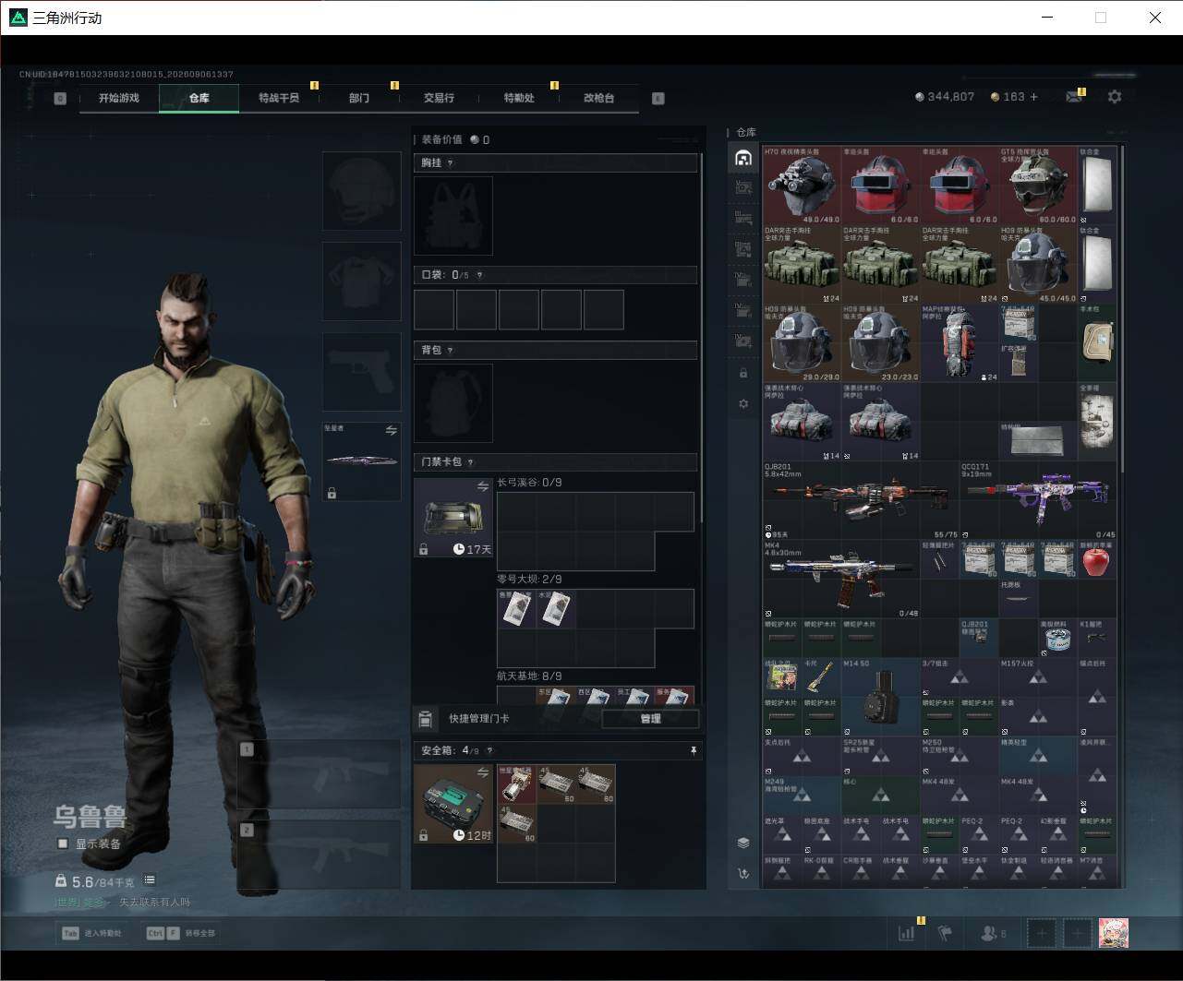Open the 特勤处 tab
The height and width of the screenshot is (981, 1183).
click(519, 98)
